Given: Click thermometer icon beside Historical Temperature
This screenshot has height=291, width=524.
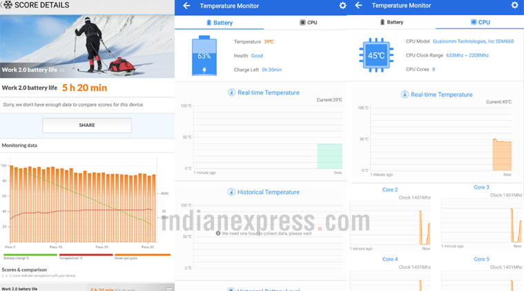Looking at the screenshot, I should (231, 192).
